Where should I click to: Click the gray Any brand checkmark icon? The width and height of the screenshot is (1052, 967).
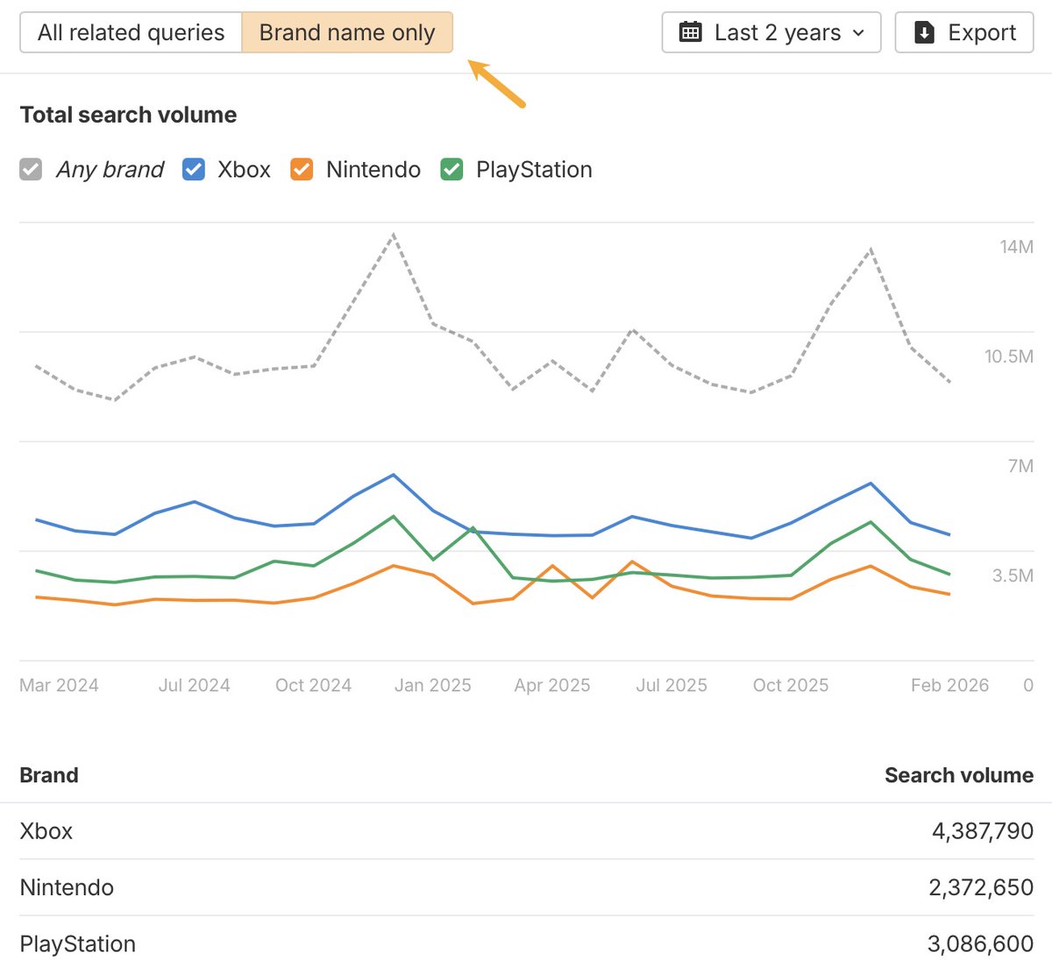(31, 169)
